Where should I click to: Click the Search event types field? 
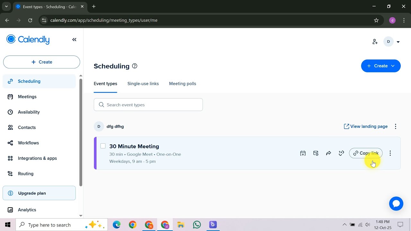148,105
